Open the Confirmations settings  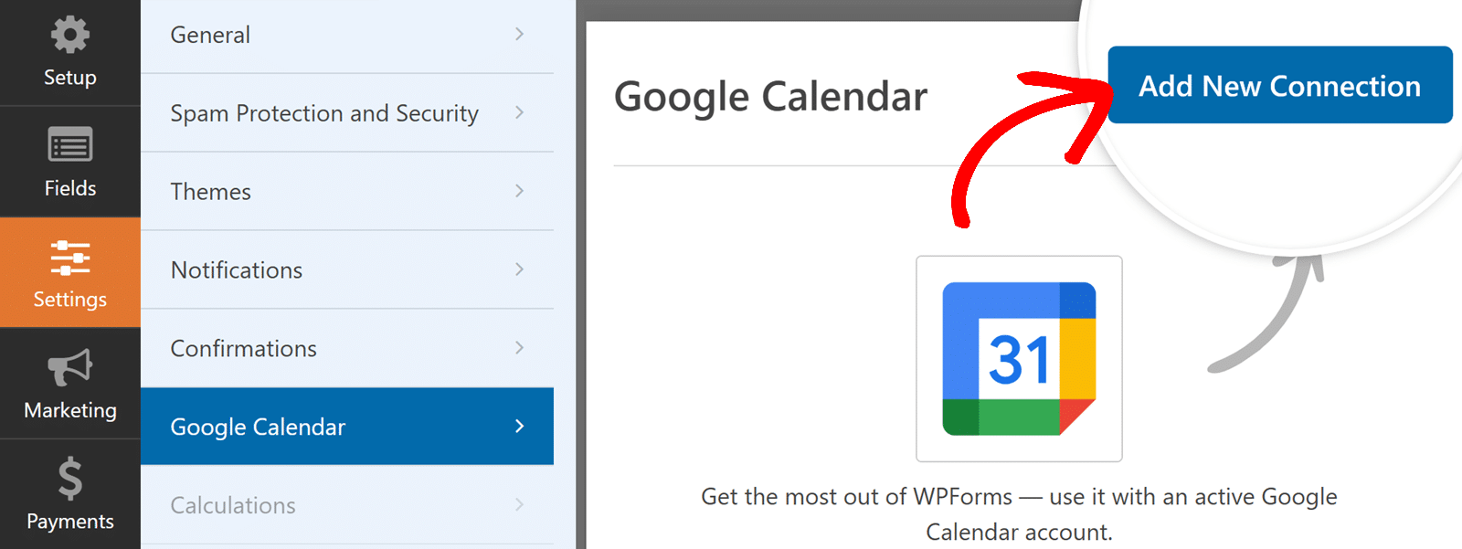point(242,348)
